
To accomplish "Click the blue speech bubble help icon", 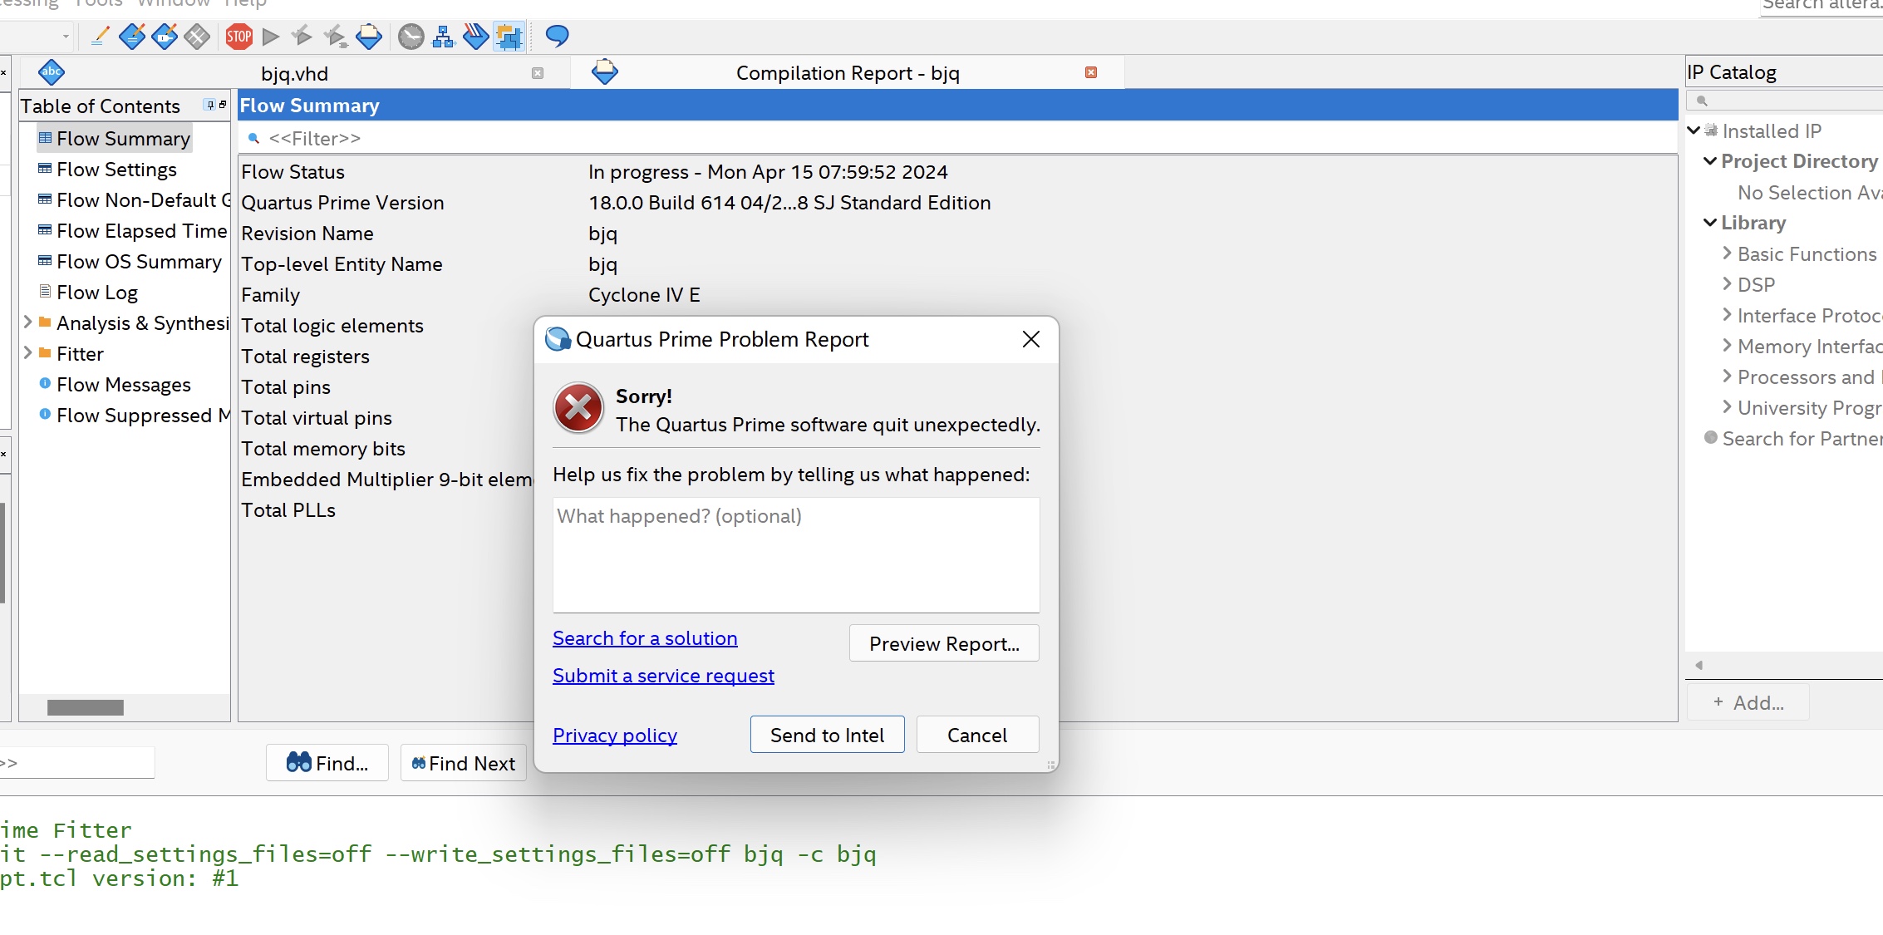I will tap(557, 37).
